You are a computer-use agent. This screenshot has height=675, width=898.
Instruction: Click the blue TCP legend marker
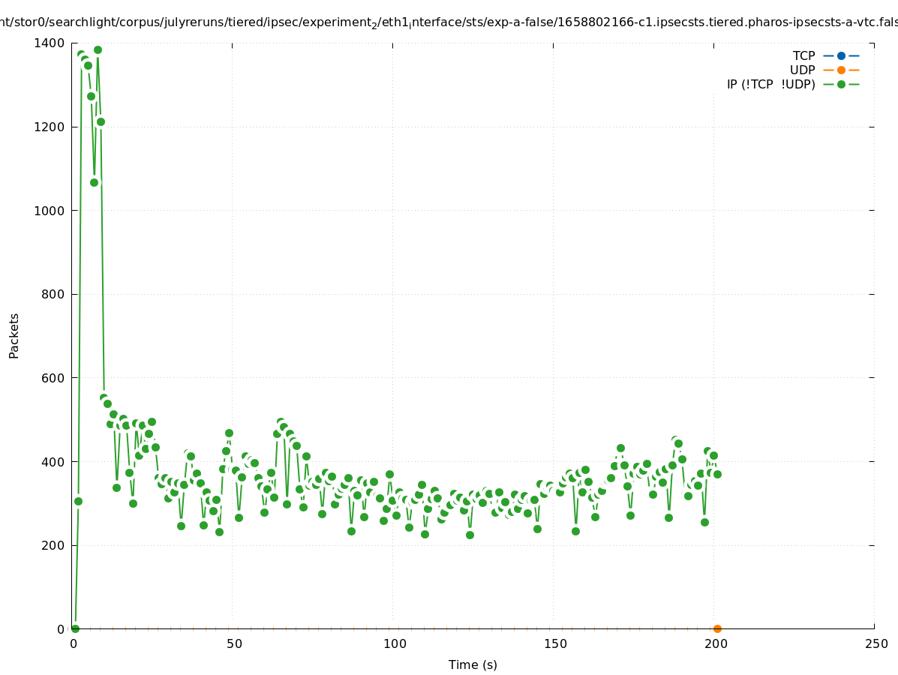click(841, 55)
